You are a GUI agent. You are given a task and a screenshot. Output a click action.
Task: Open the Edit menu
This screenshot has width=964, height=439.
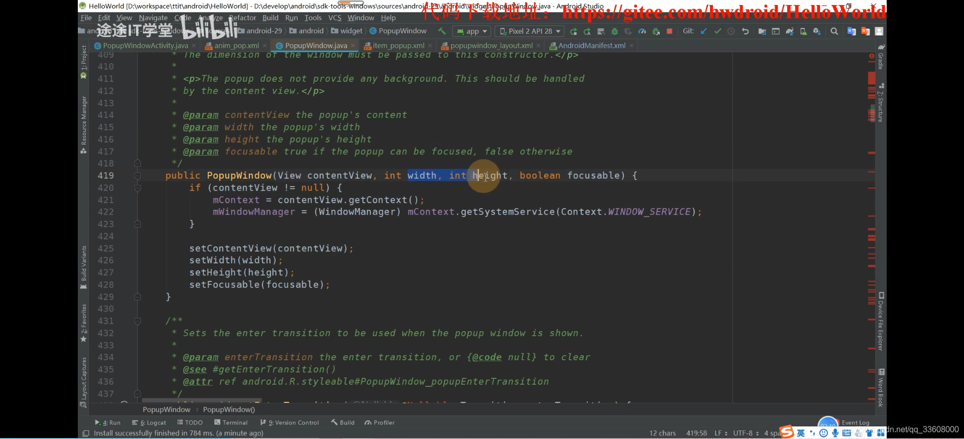(104, 18)
